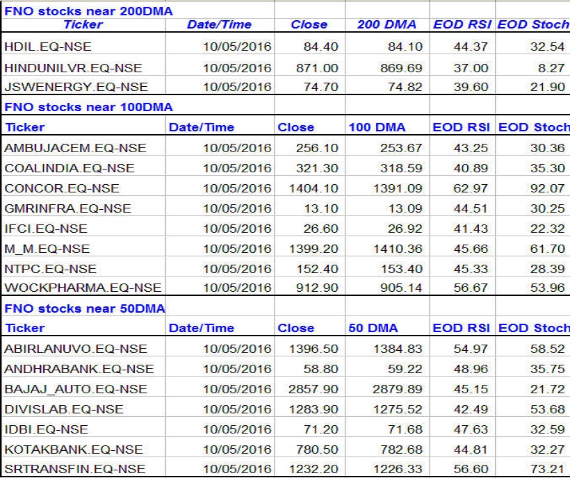
Task: Click the 'FNO stocks near 200DMA' section title
Action: pyautogui.click(x=88, y=11)
